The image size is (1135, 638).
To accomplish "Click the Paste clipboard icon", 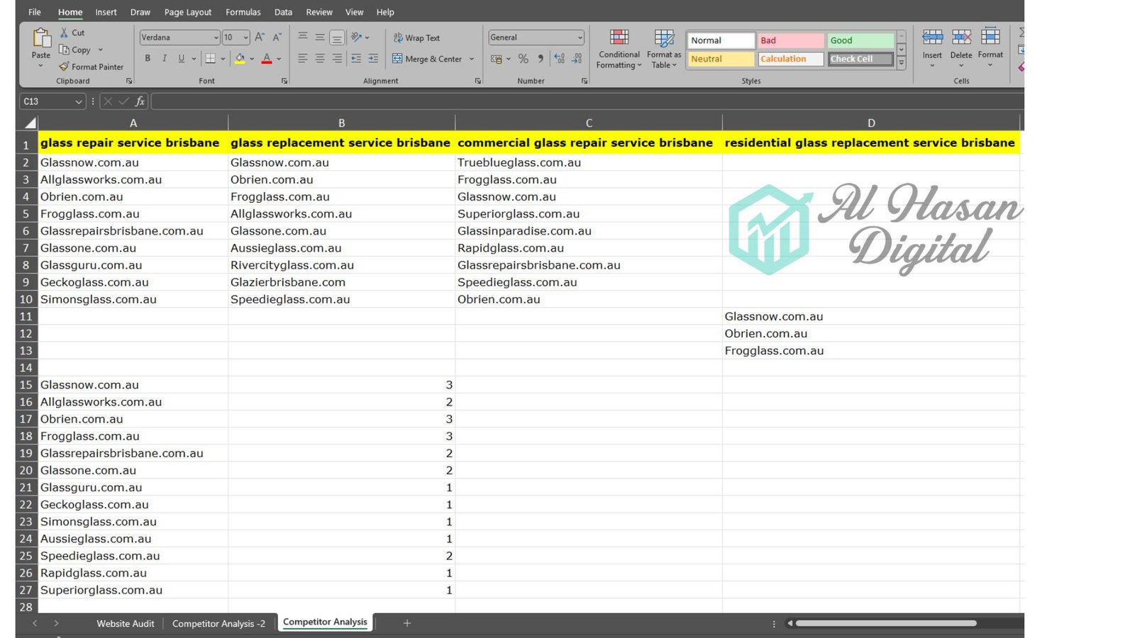I will pos(41,39).
